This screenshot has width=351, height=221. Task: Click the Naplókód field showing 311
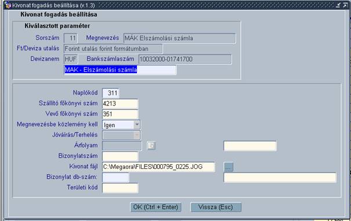111,93
